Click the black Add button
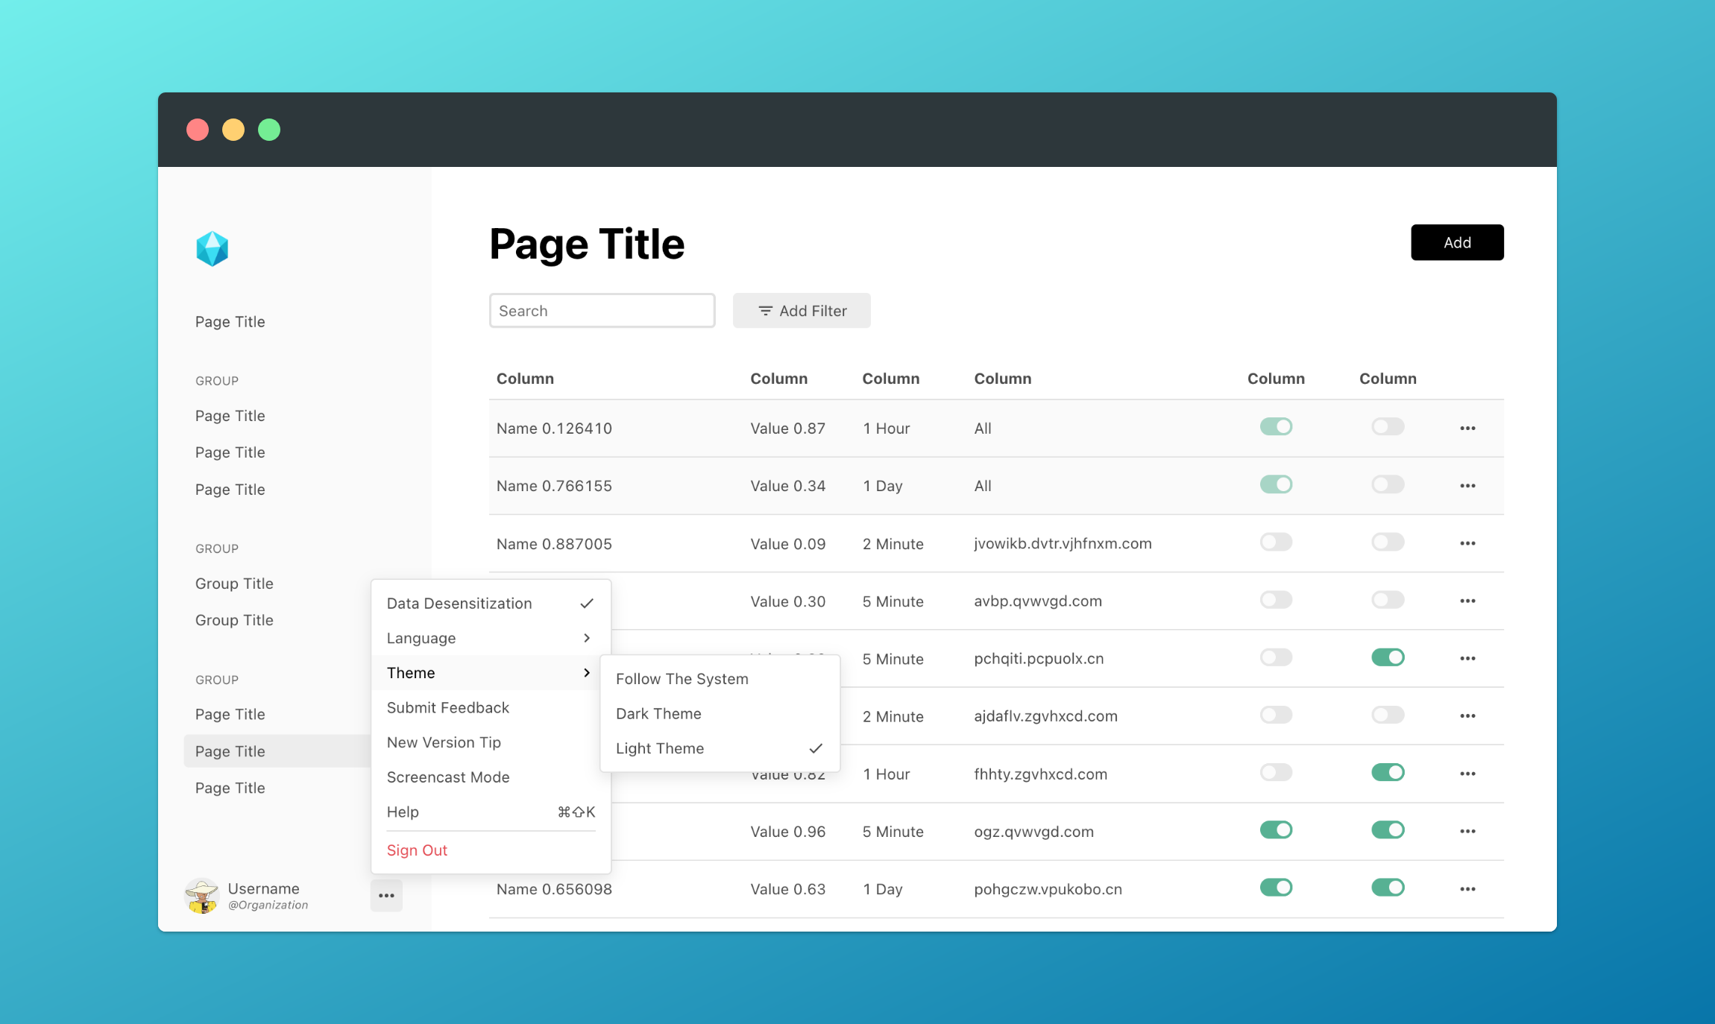1715x1024 pixels. 1457,242
